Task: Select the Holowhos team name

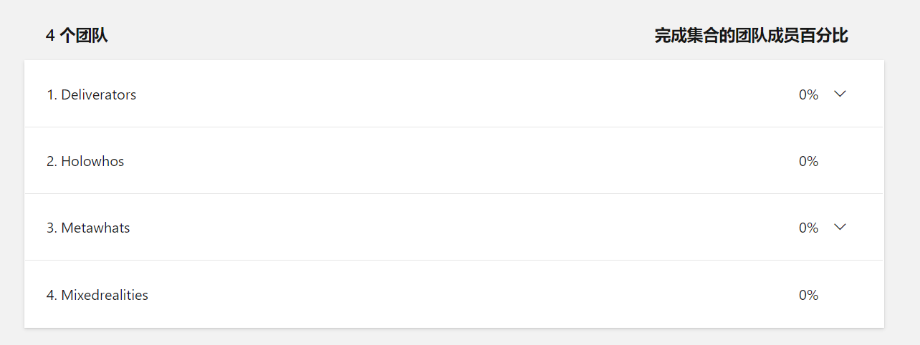Action: [x=92, y=161]
